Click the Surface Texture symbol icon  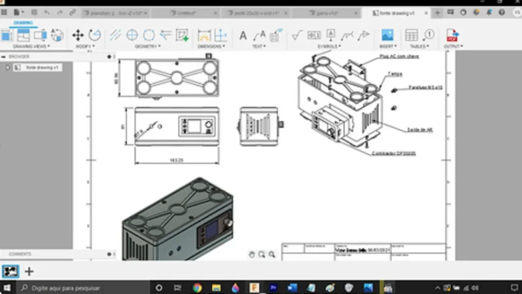point(297,35)
